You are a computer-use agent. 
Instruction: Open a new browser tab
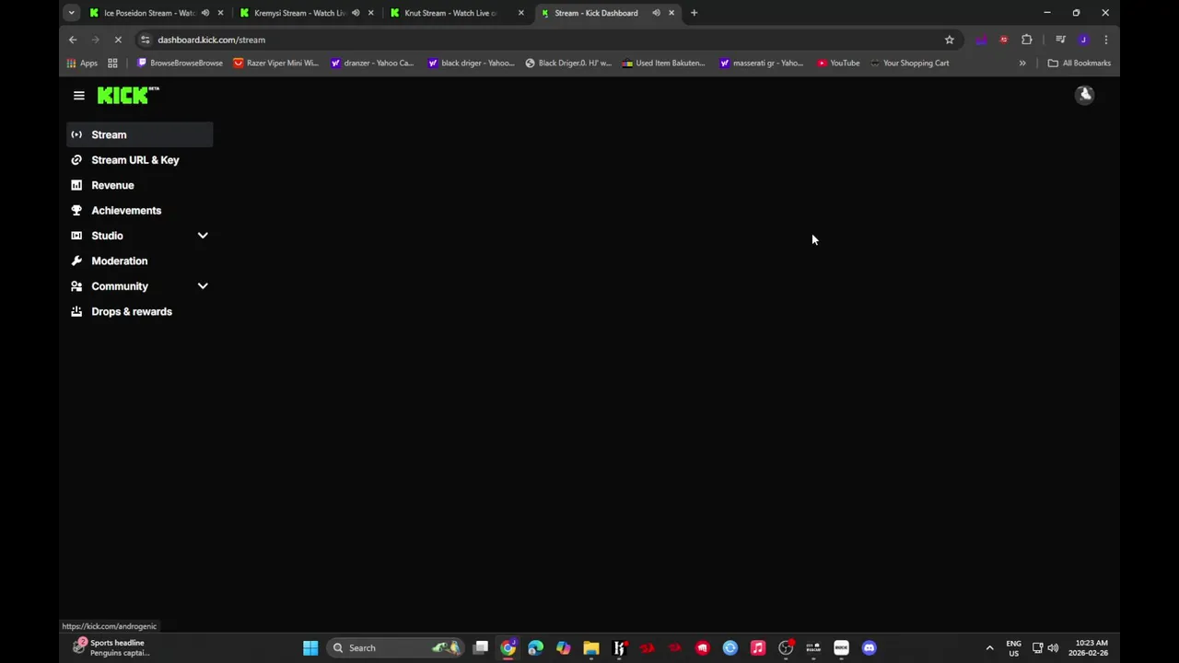(x=695, y=13)
